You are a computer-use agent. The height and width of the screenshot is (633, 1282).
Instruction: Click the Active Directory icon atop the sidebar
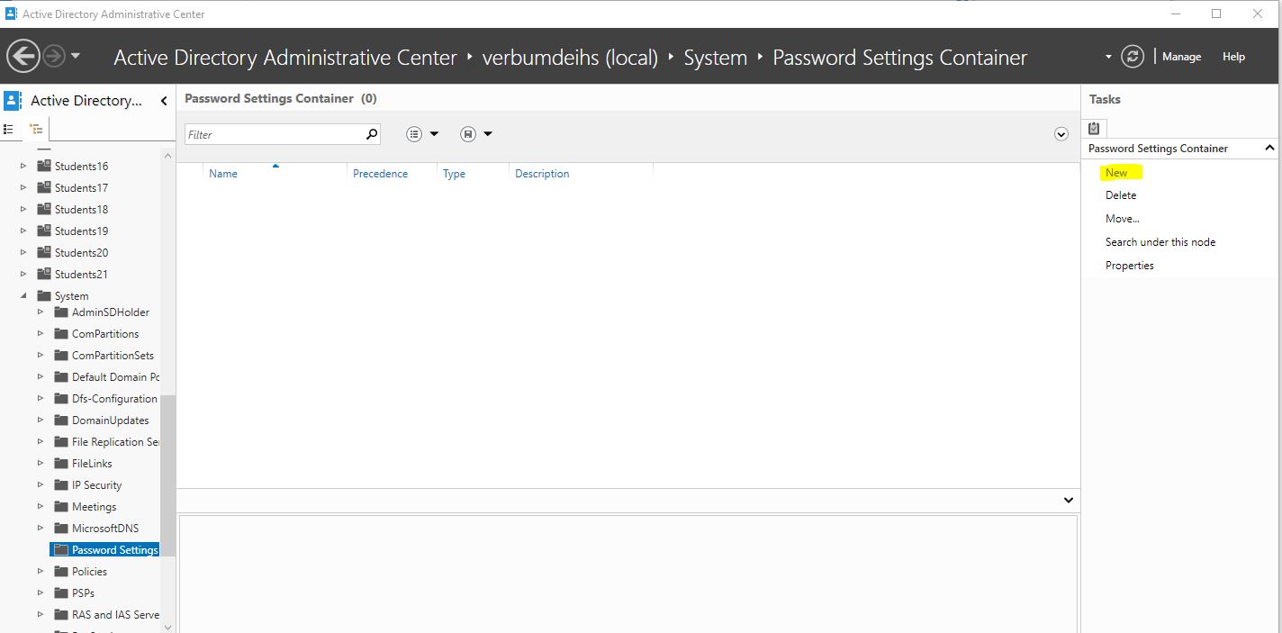point(11,100)
